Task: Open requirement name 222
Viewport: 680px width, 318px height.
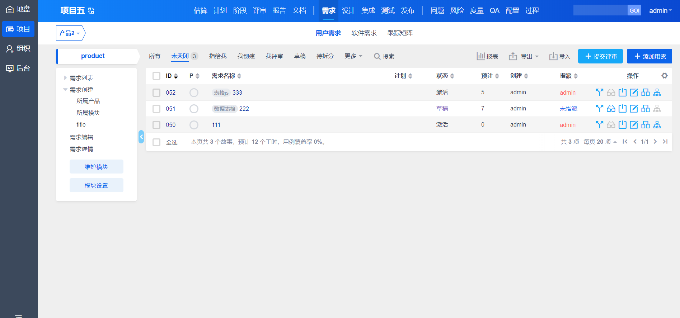Action: [x=244, y=109]
